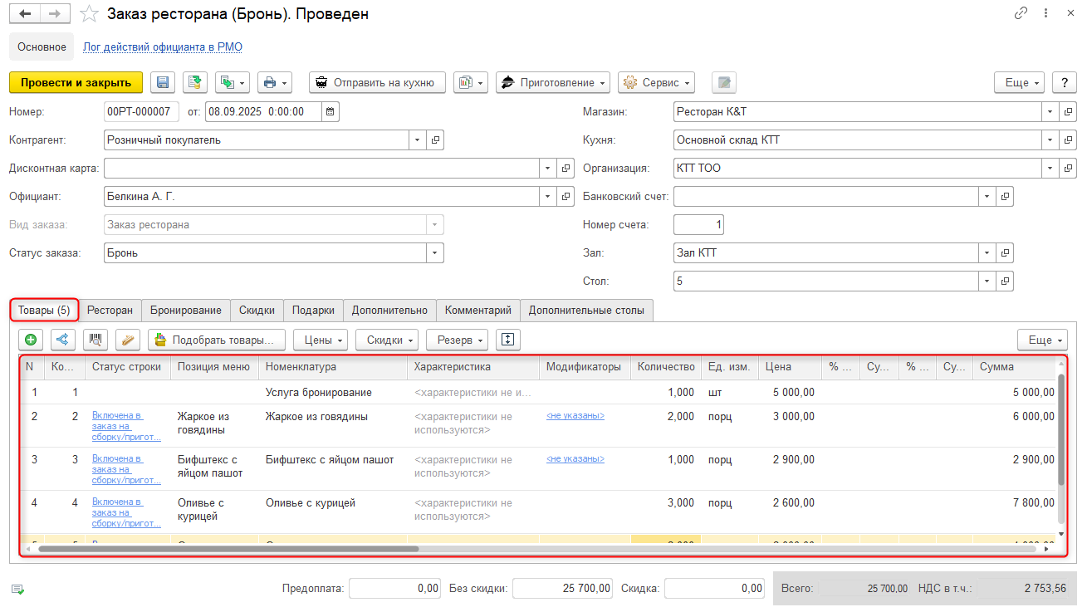Expand the Статус заказа dropdown
The height and width of the screenshot is (612, 1087).
coord(434,253)
